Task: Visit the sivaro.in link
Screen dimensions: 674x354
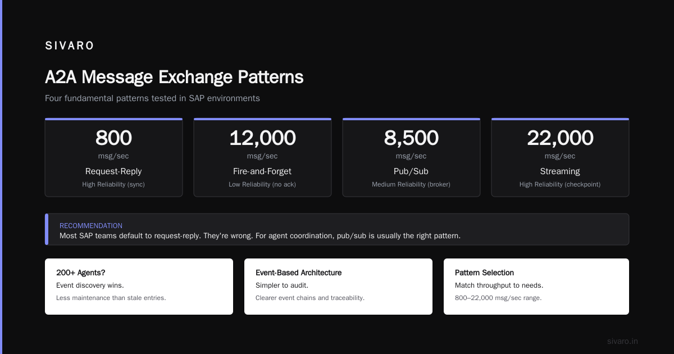Action: (x=622, y=341)
